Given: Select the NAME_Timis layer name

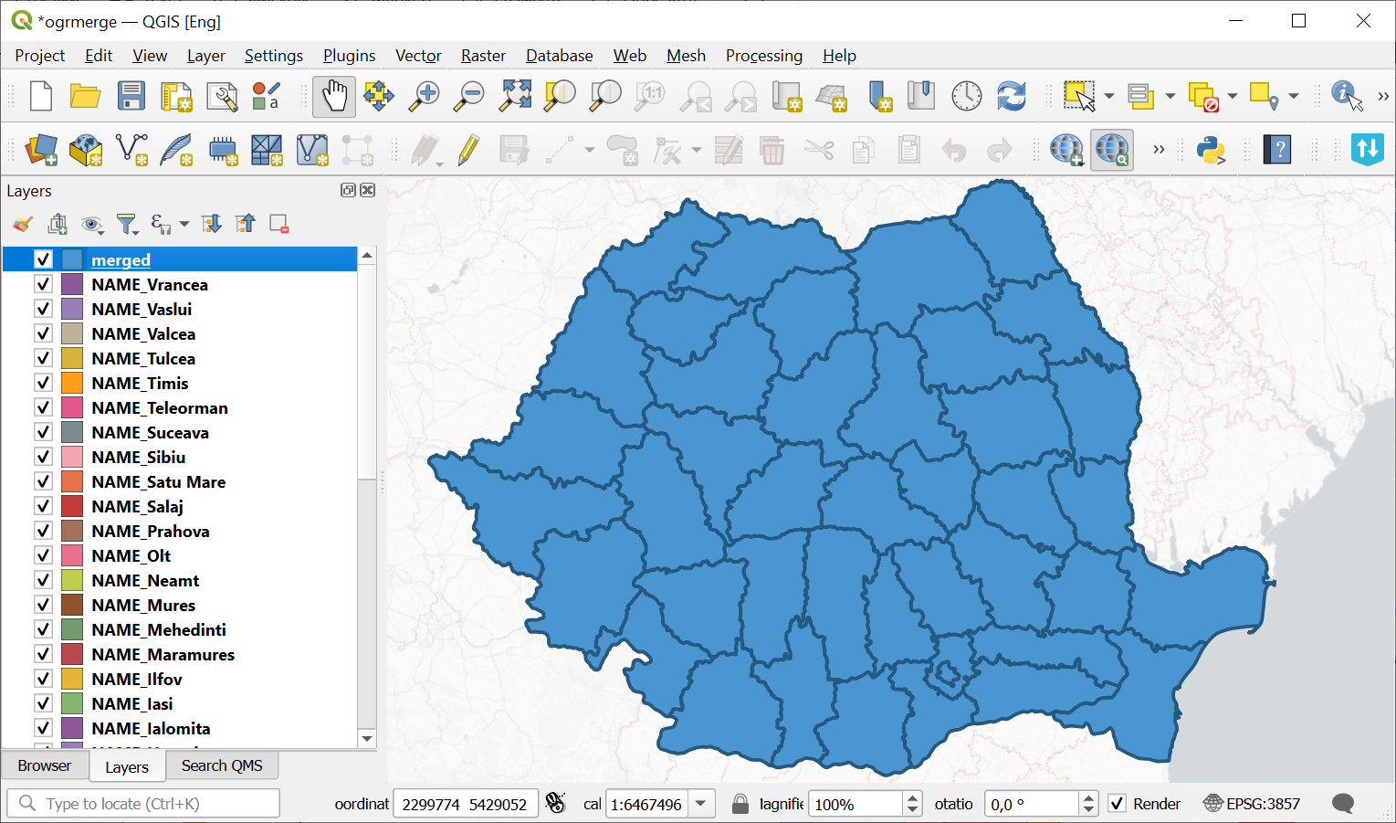Looking at the screenshot, I should pos(140,383).
